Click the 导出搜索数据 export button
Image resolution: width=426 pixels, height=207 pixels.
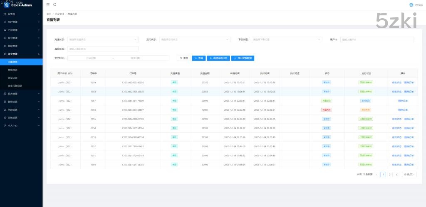(243, 58)
